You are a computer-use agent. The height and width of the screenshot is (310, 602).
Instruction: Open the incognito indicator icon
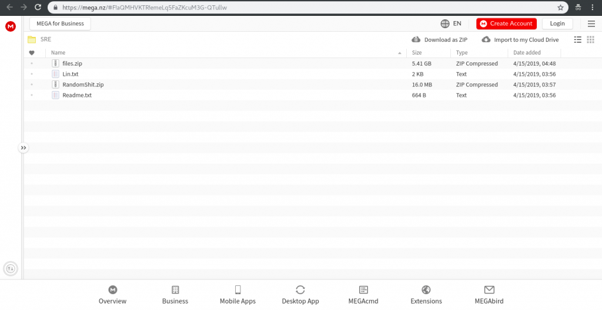578,7
